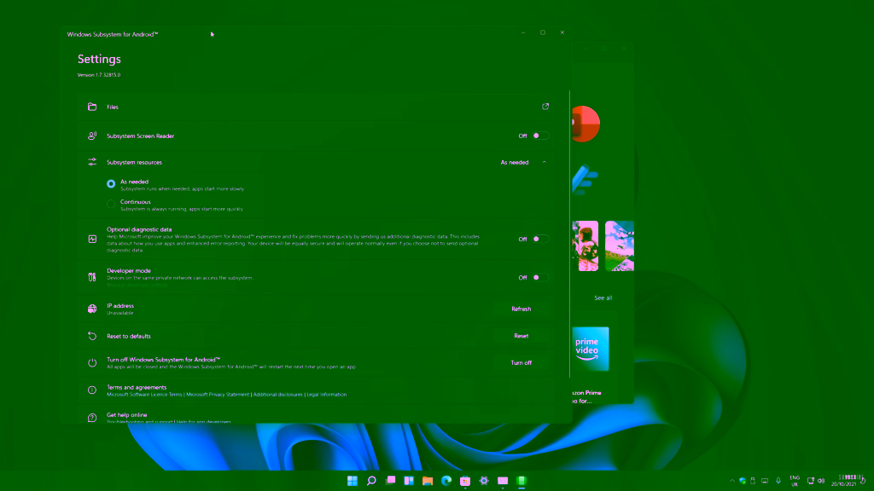Viewport: 874px width, 491px height.
Task: Choose the As needed radio option
Action: (111, 183)
